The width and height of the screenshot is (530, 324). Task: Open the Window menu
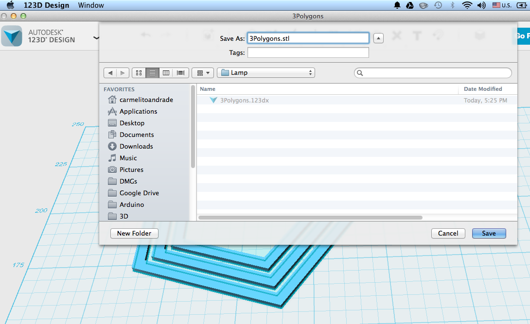click(91, 5)
